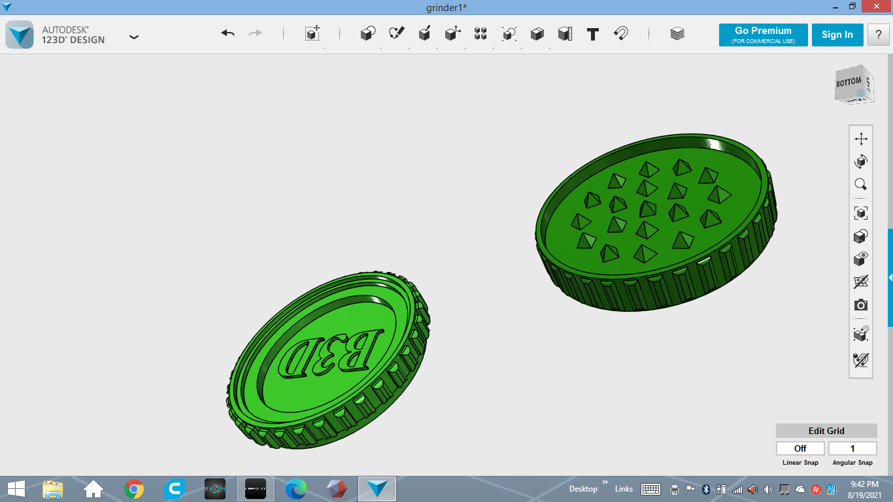Click the Edit Grid button
The image size is (893, 502).
(x=826, y=431)
